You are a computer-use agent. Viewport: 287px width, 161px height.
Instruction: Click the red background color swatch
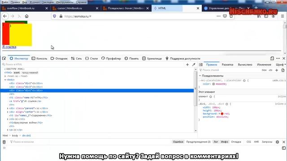[222, 114]
